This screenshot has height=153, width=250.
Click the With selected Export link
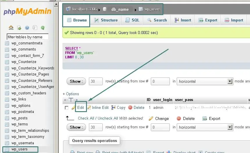coord(215,119)
